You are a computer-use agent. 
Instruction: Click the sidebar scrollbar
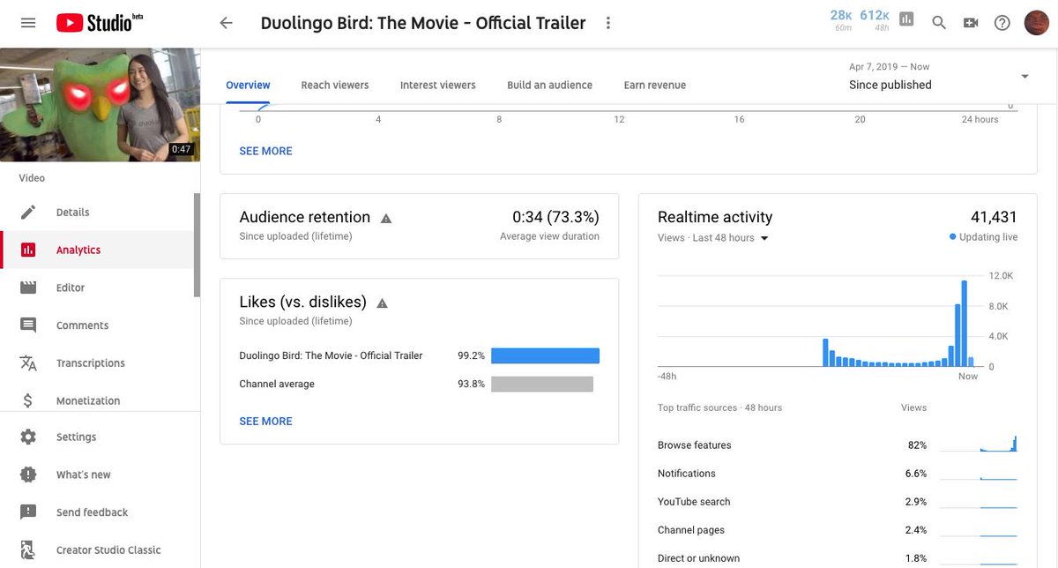tap(197, 245)
